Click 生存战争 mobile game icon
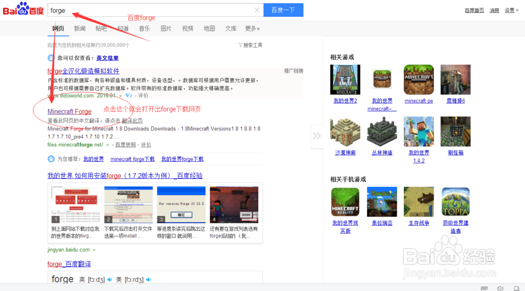Image resolution: width=525 pixels, height=291 pixels. 419,202
